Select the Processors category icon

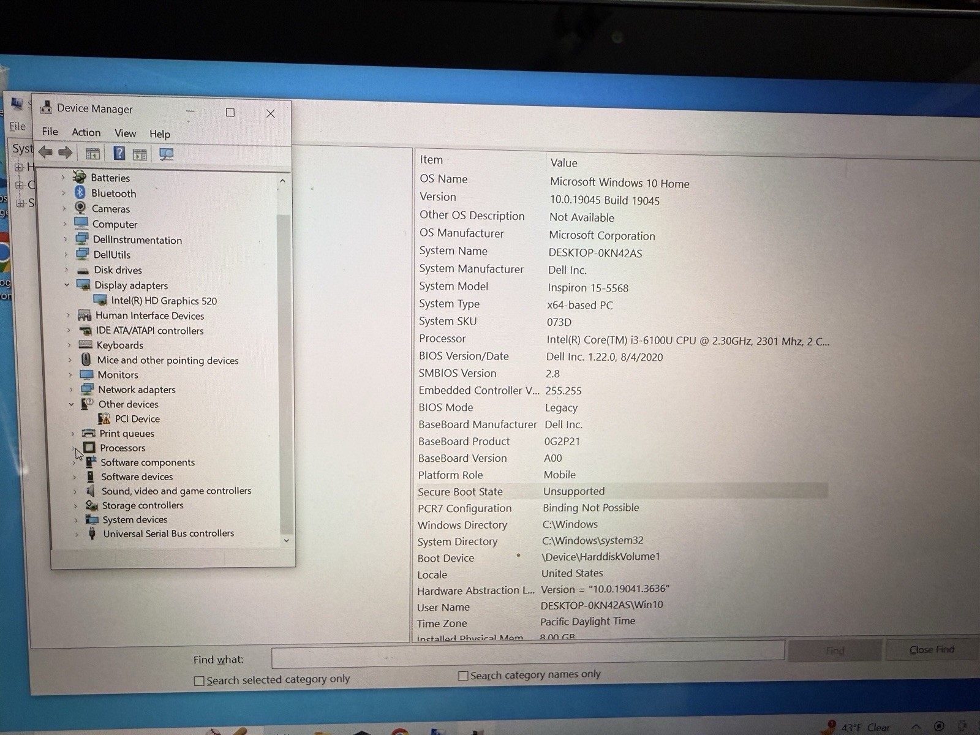pos(89,448)
